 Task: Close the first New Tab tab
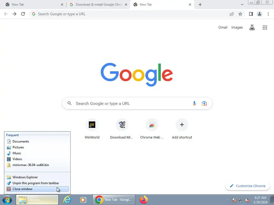(x=62, y=5)
